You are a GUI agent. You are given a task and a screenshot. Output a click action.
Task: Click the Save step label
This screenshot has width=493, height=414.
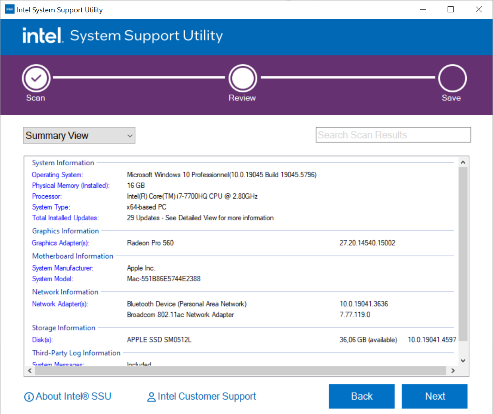(x=451, y=98)
